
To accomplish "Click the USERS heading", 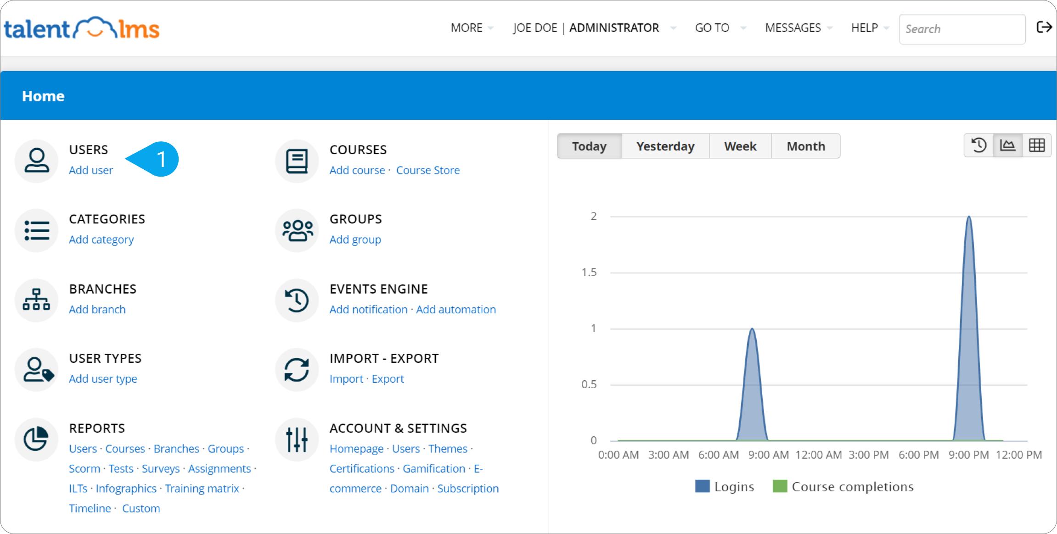I will pyautogui.click(x=89, y=150).
